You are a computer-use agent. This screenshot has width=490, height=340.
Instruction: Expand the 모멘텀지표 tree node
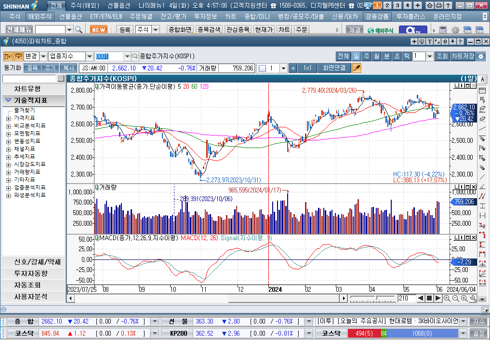pos(9,134)
